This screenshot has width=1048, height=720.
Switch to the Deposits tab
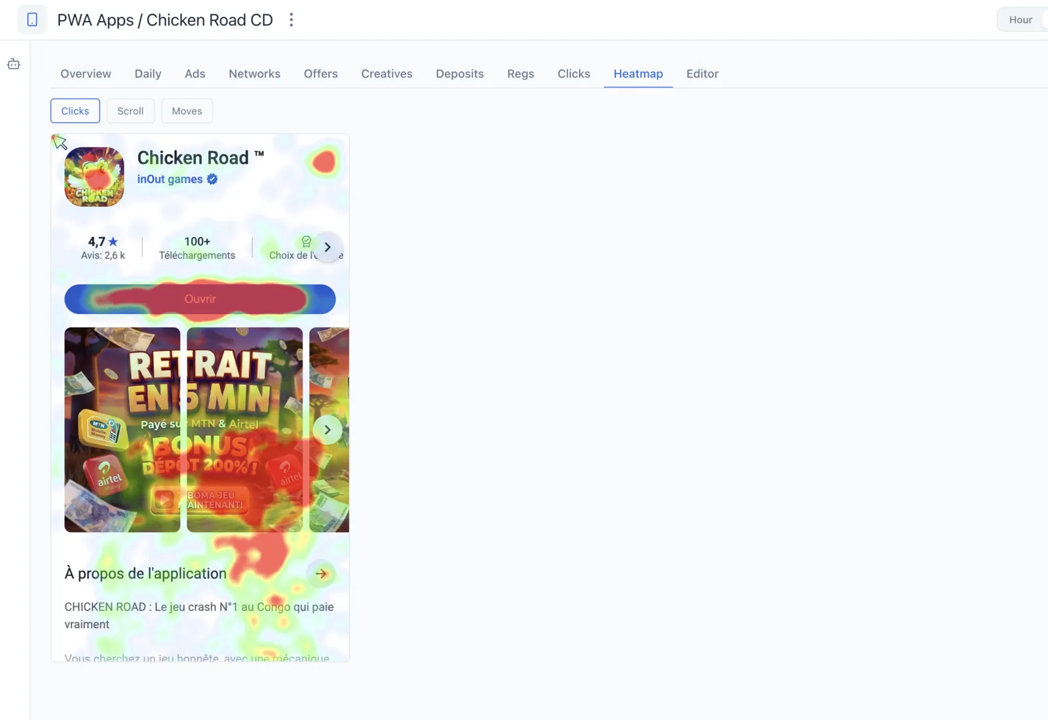click(460, 74)
